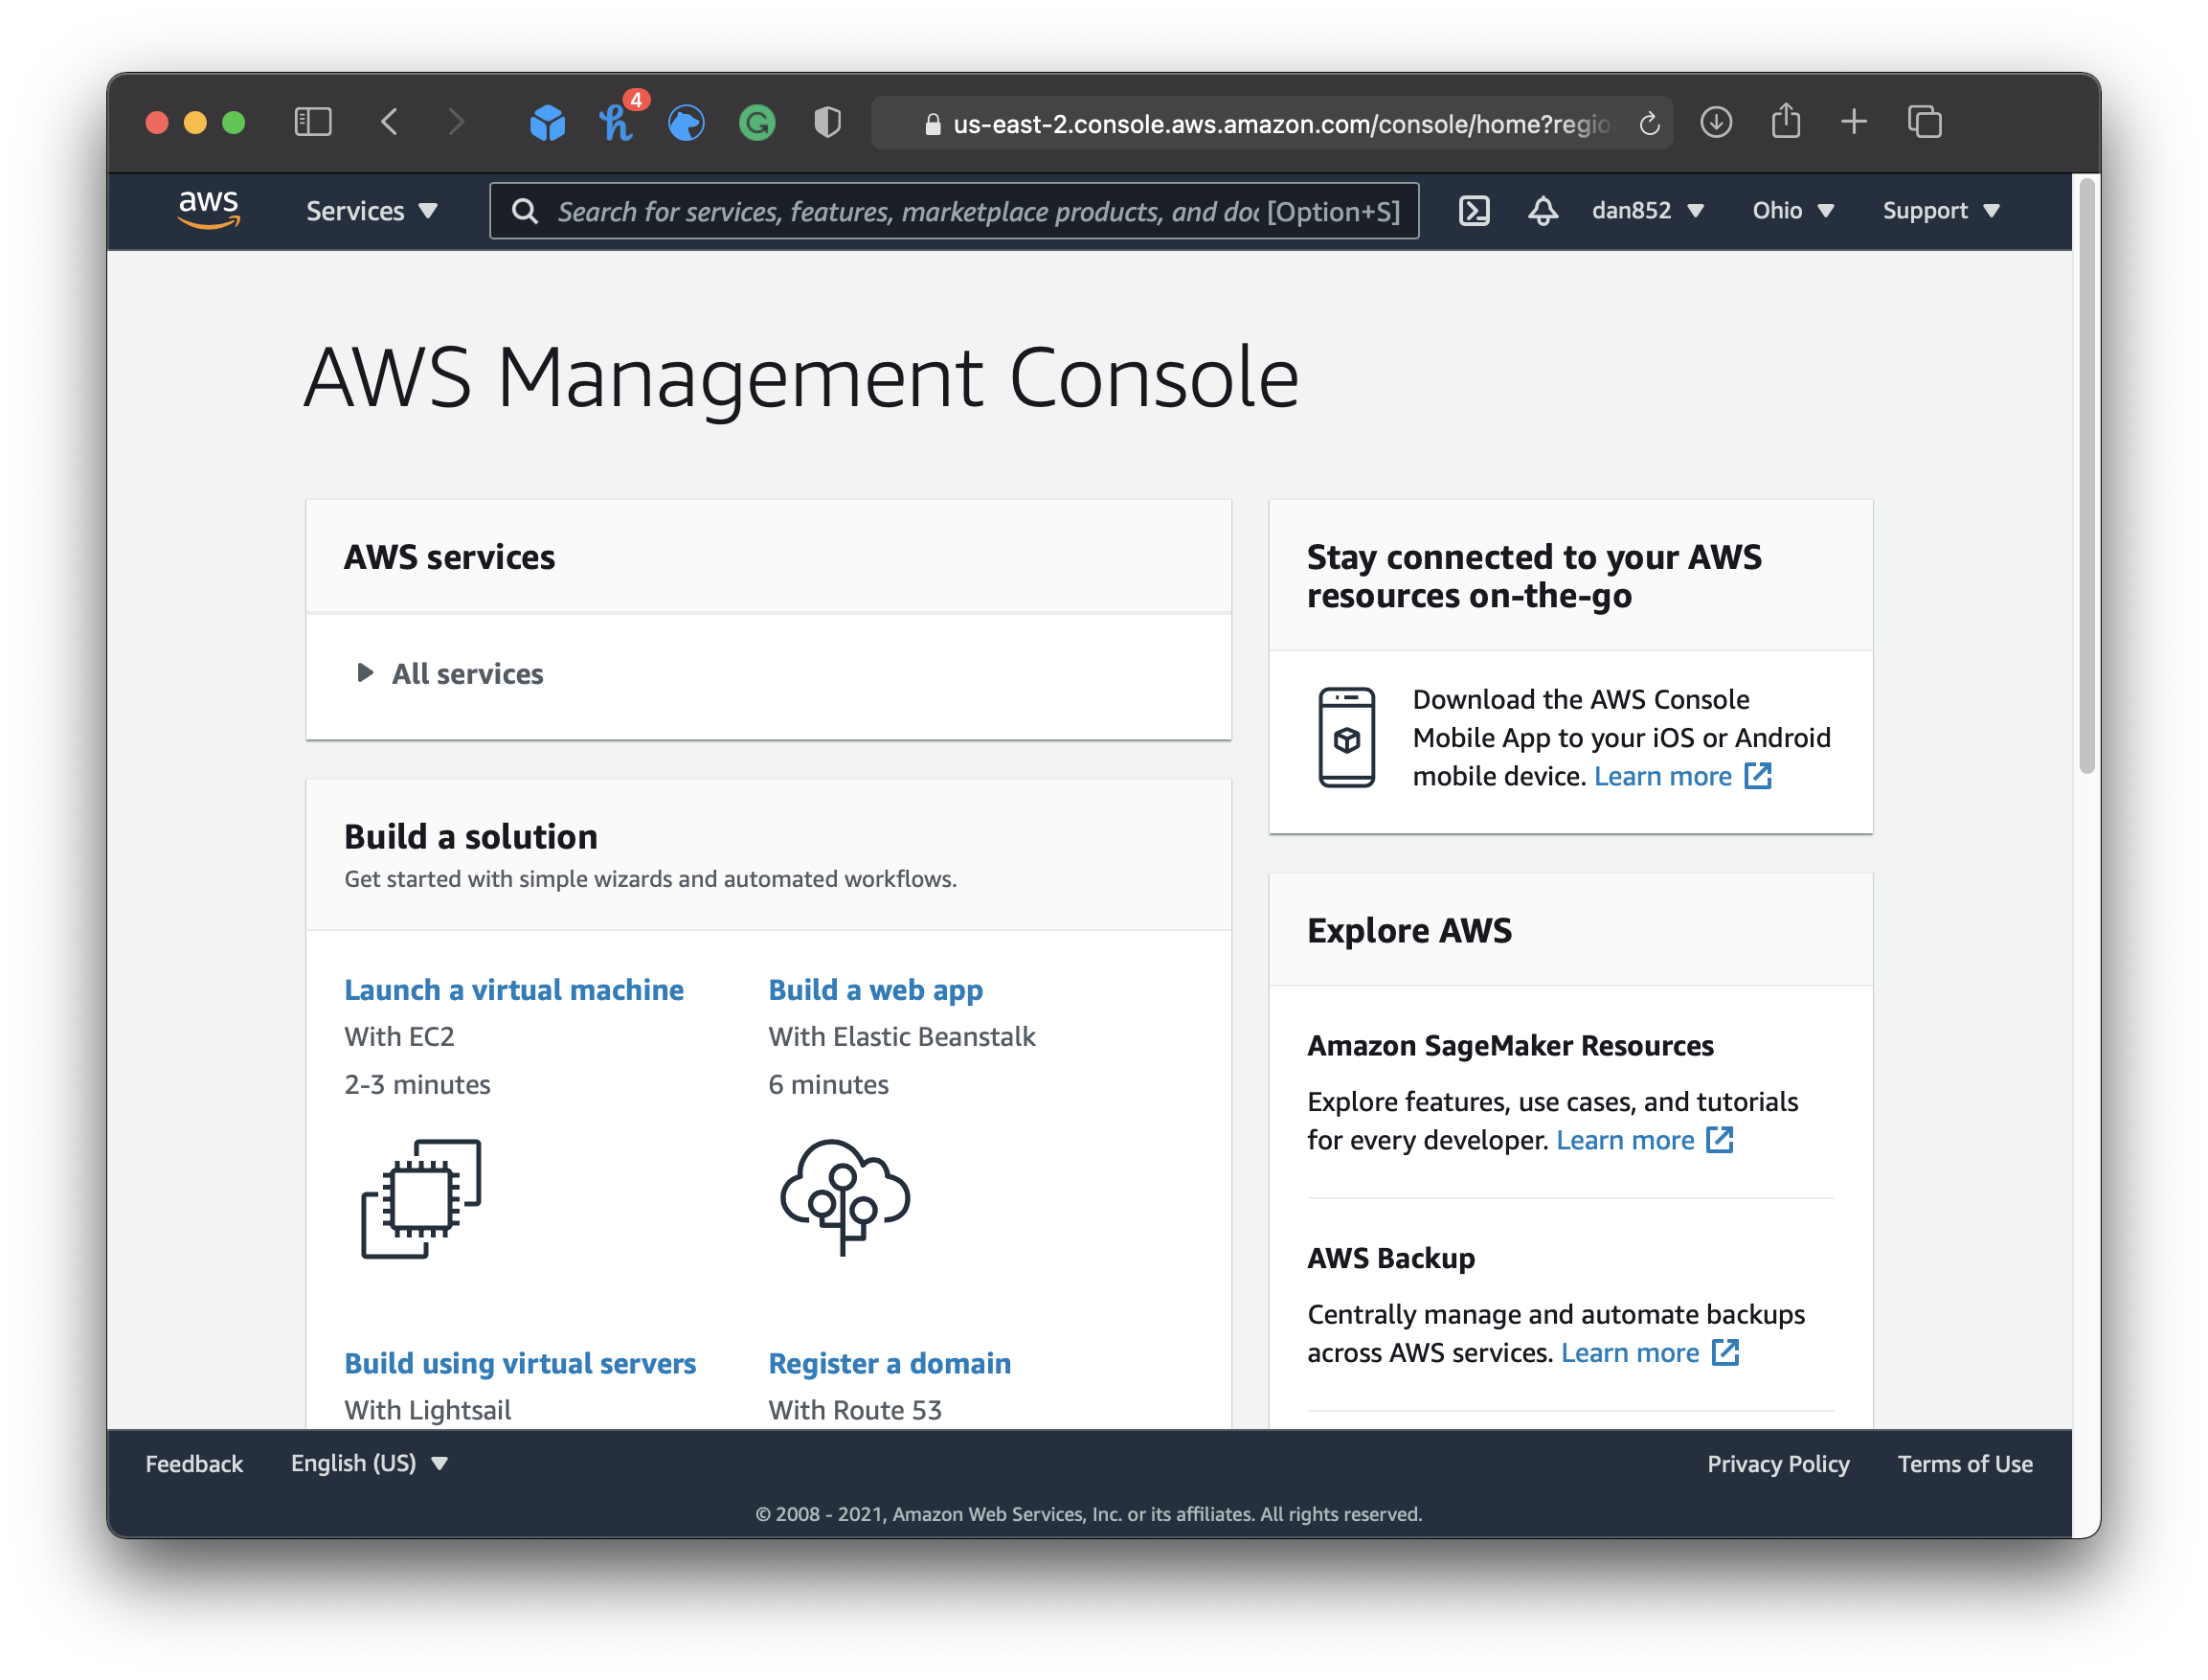
Task: Click the AWS logo home icon
Action: [208, 210]
